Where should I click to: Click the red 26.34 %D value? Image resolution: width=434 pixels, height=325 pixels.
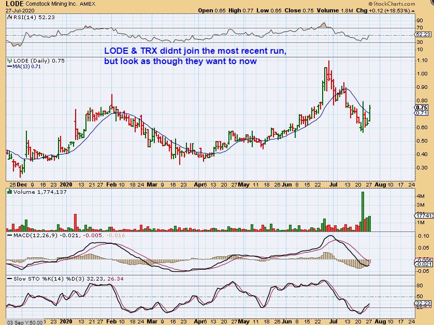(x=115, y=279)
